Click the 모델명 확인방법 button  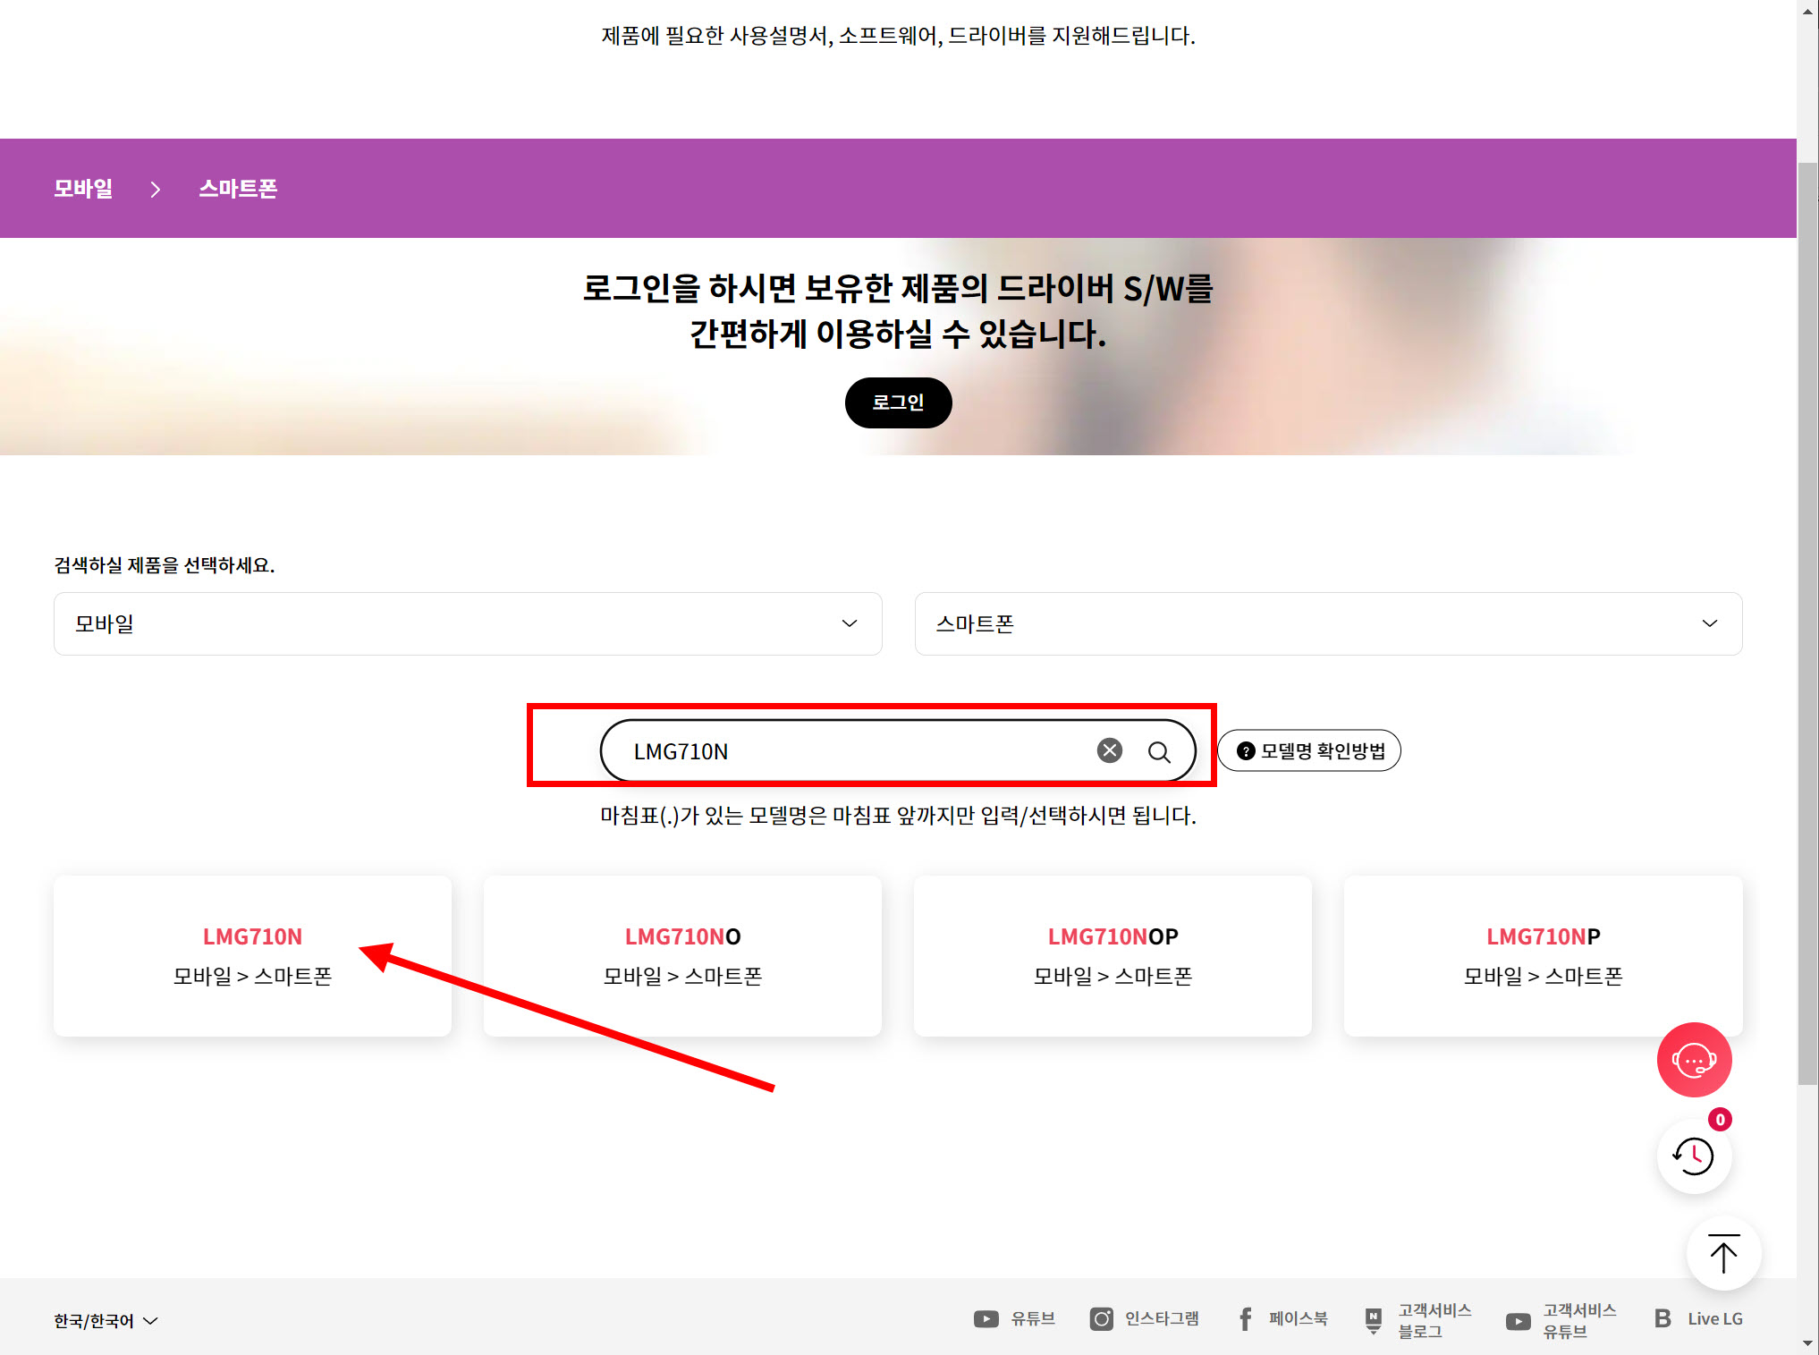pos(1310,750)
